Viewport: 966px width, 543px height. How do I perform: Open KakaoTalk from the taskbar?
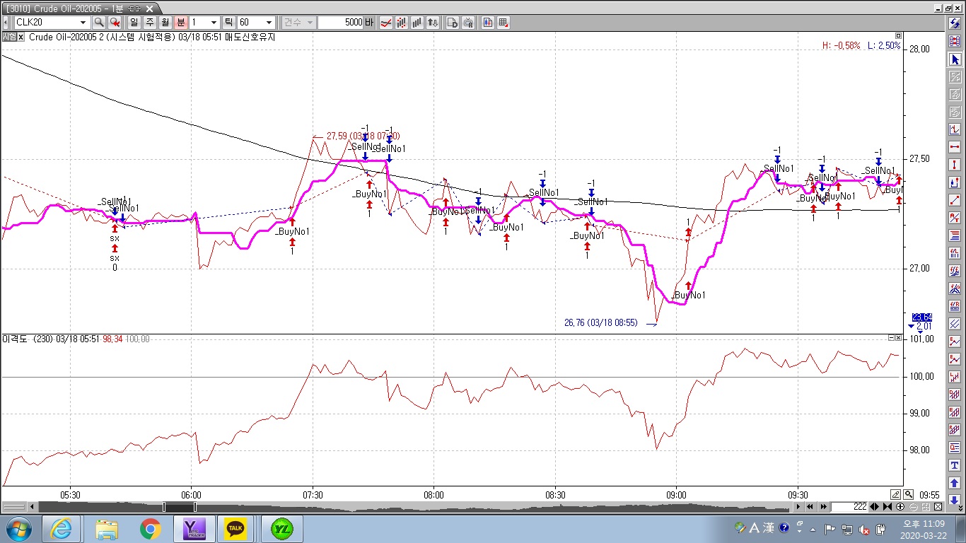tap(235, 528)
